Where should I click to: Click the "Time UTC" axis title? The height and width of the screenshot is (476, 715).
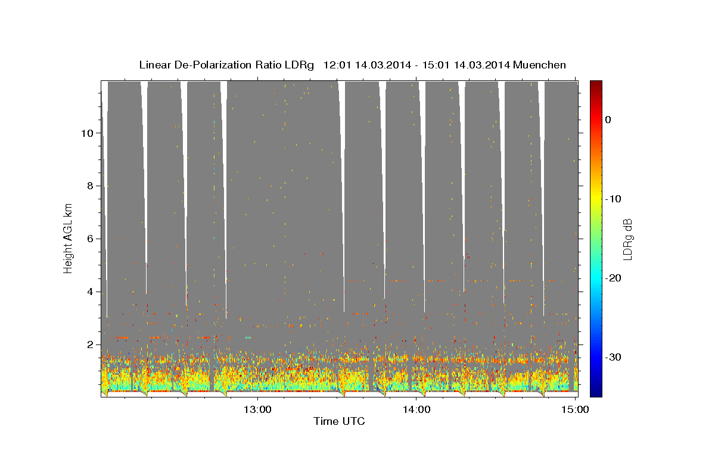[339, 422]
